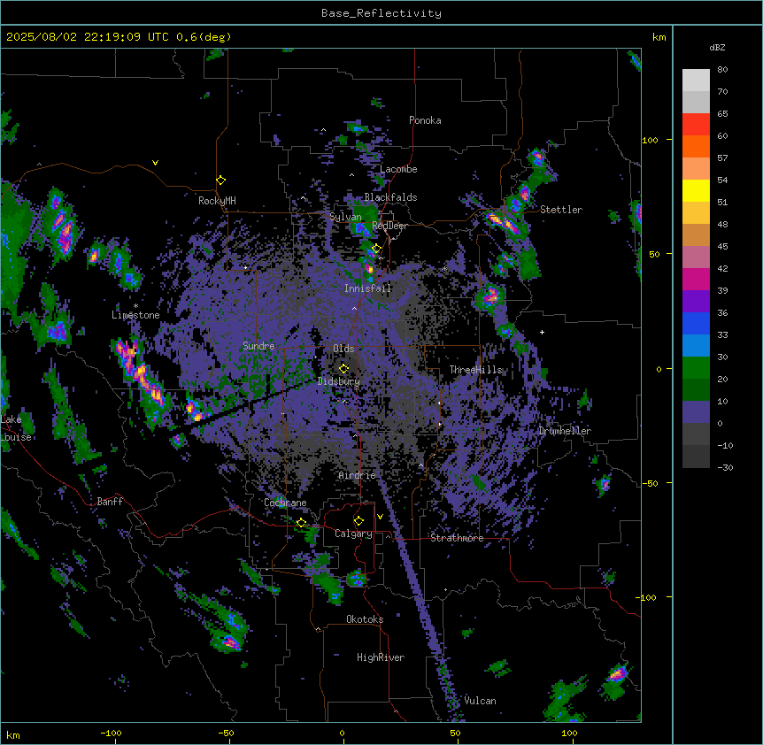Click the yellow diamond marker above RockyMH
763x745 pixels.
coord(221,180)
